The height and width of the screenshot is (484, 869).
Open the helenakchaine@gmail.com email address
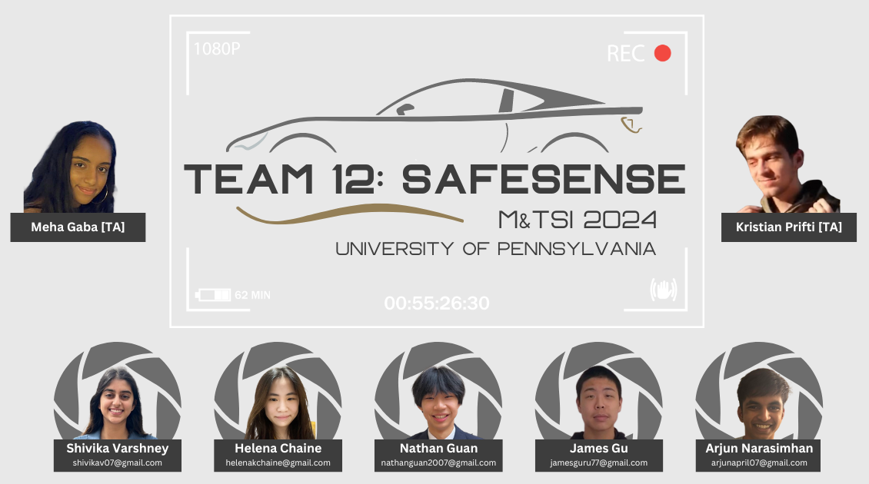coord(278,463)
